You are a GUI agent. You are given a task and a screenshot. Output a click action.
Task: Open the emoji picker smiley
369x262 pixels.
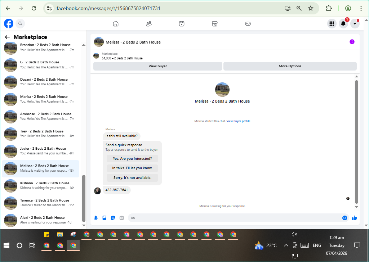(344, 218)
